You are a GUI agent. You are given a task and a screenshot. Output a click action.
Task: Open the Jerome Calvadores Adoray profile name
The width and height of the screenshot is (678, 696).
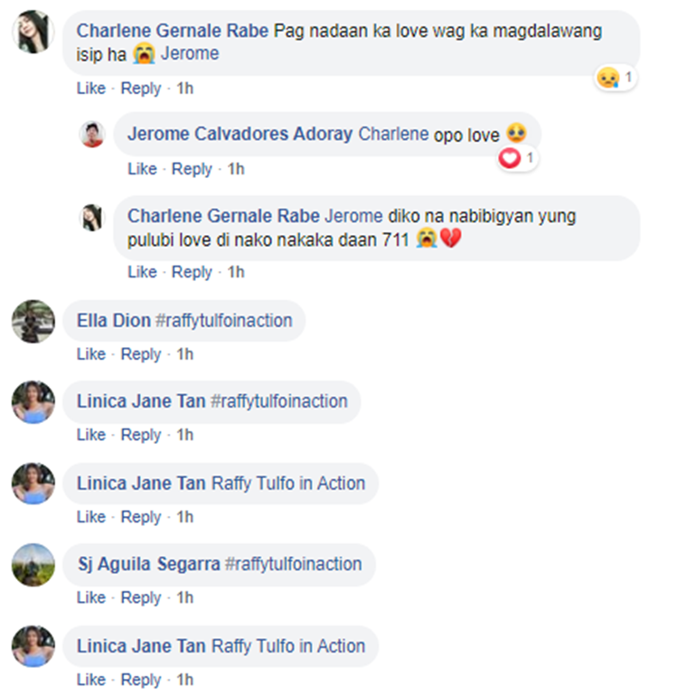(x=240, y=134)
